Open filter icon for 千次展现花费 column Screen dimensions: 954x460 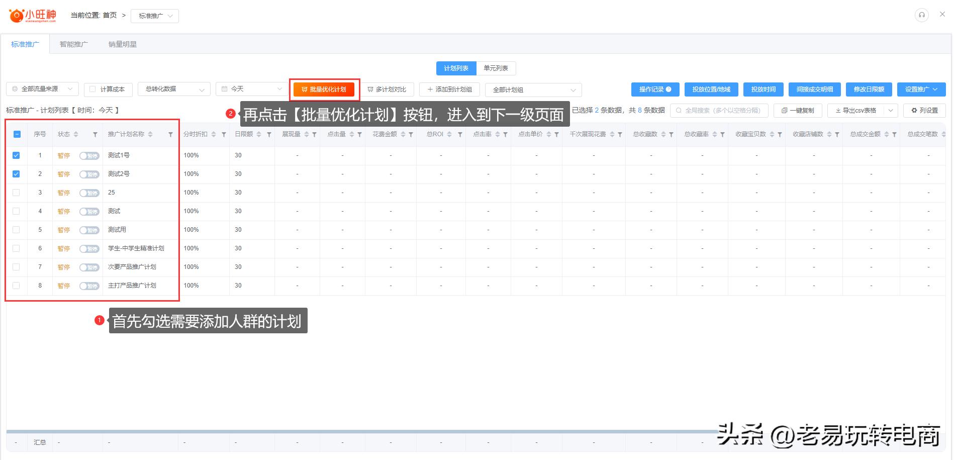click(620, 135)
